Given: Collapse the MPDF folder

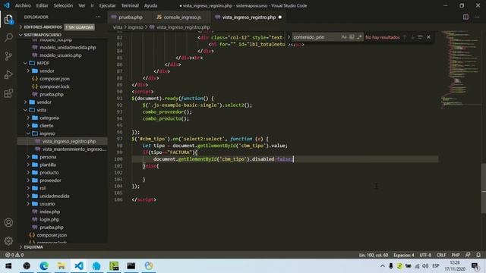Looking at the screenshot, I should coord(43,63).
